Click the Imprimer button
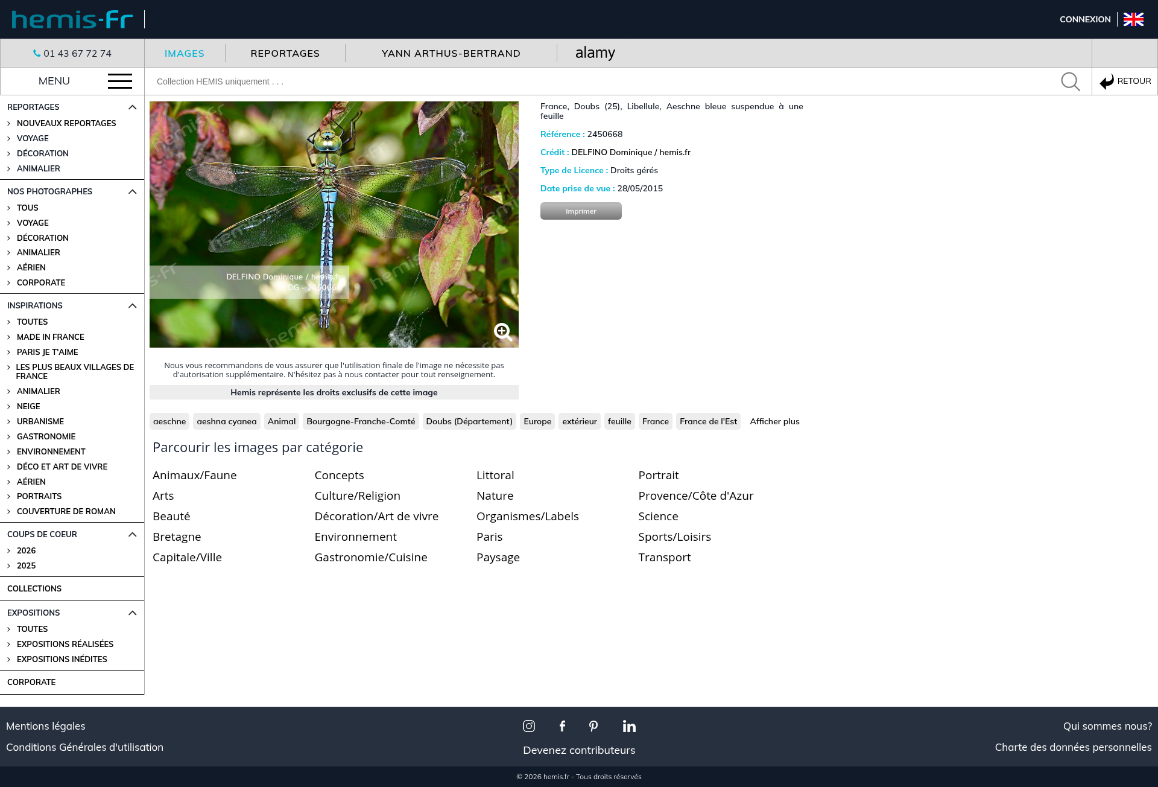Screen dimensions: 1158x787 click(581, 211)
